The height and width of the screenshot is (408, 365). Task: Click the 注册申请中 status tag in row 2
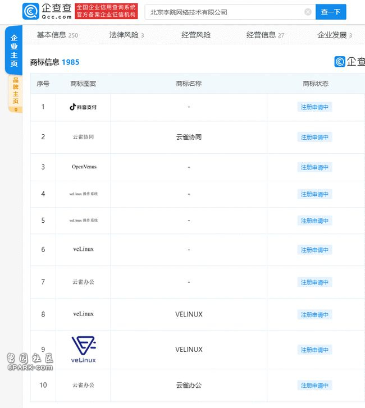pos(314,137)
